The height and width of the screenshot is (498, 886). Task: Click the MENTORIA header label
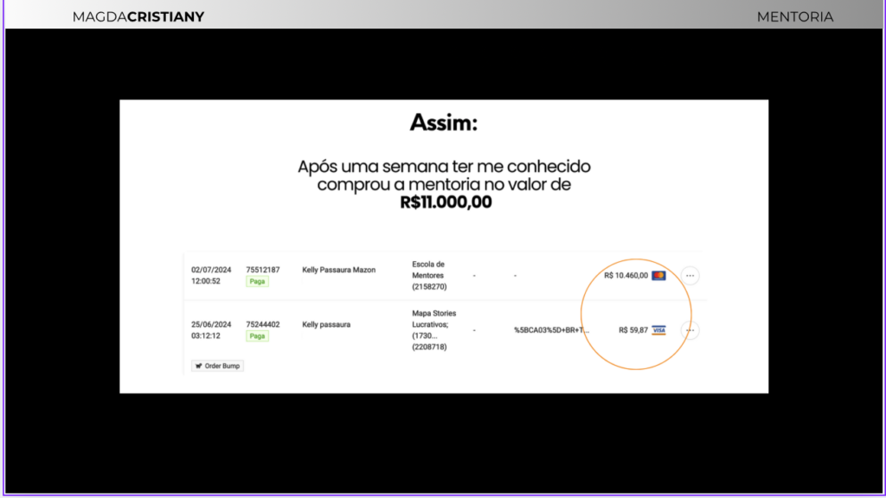794,16
